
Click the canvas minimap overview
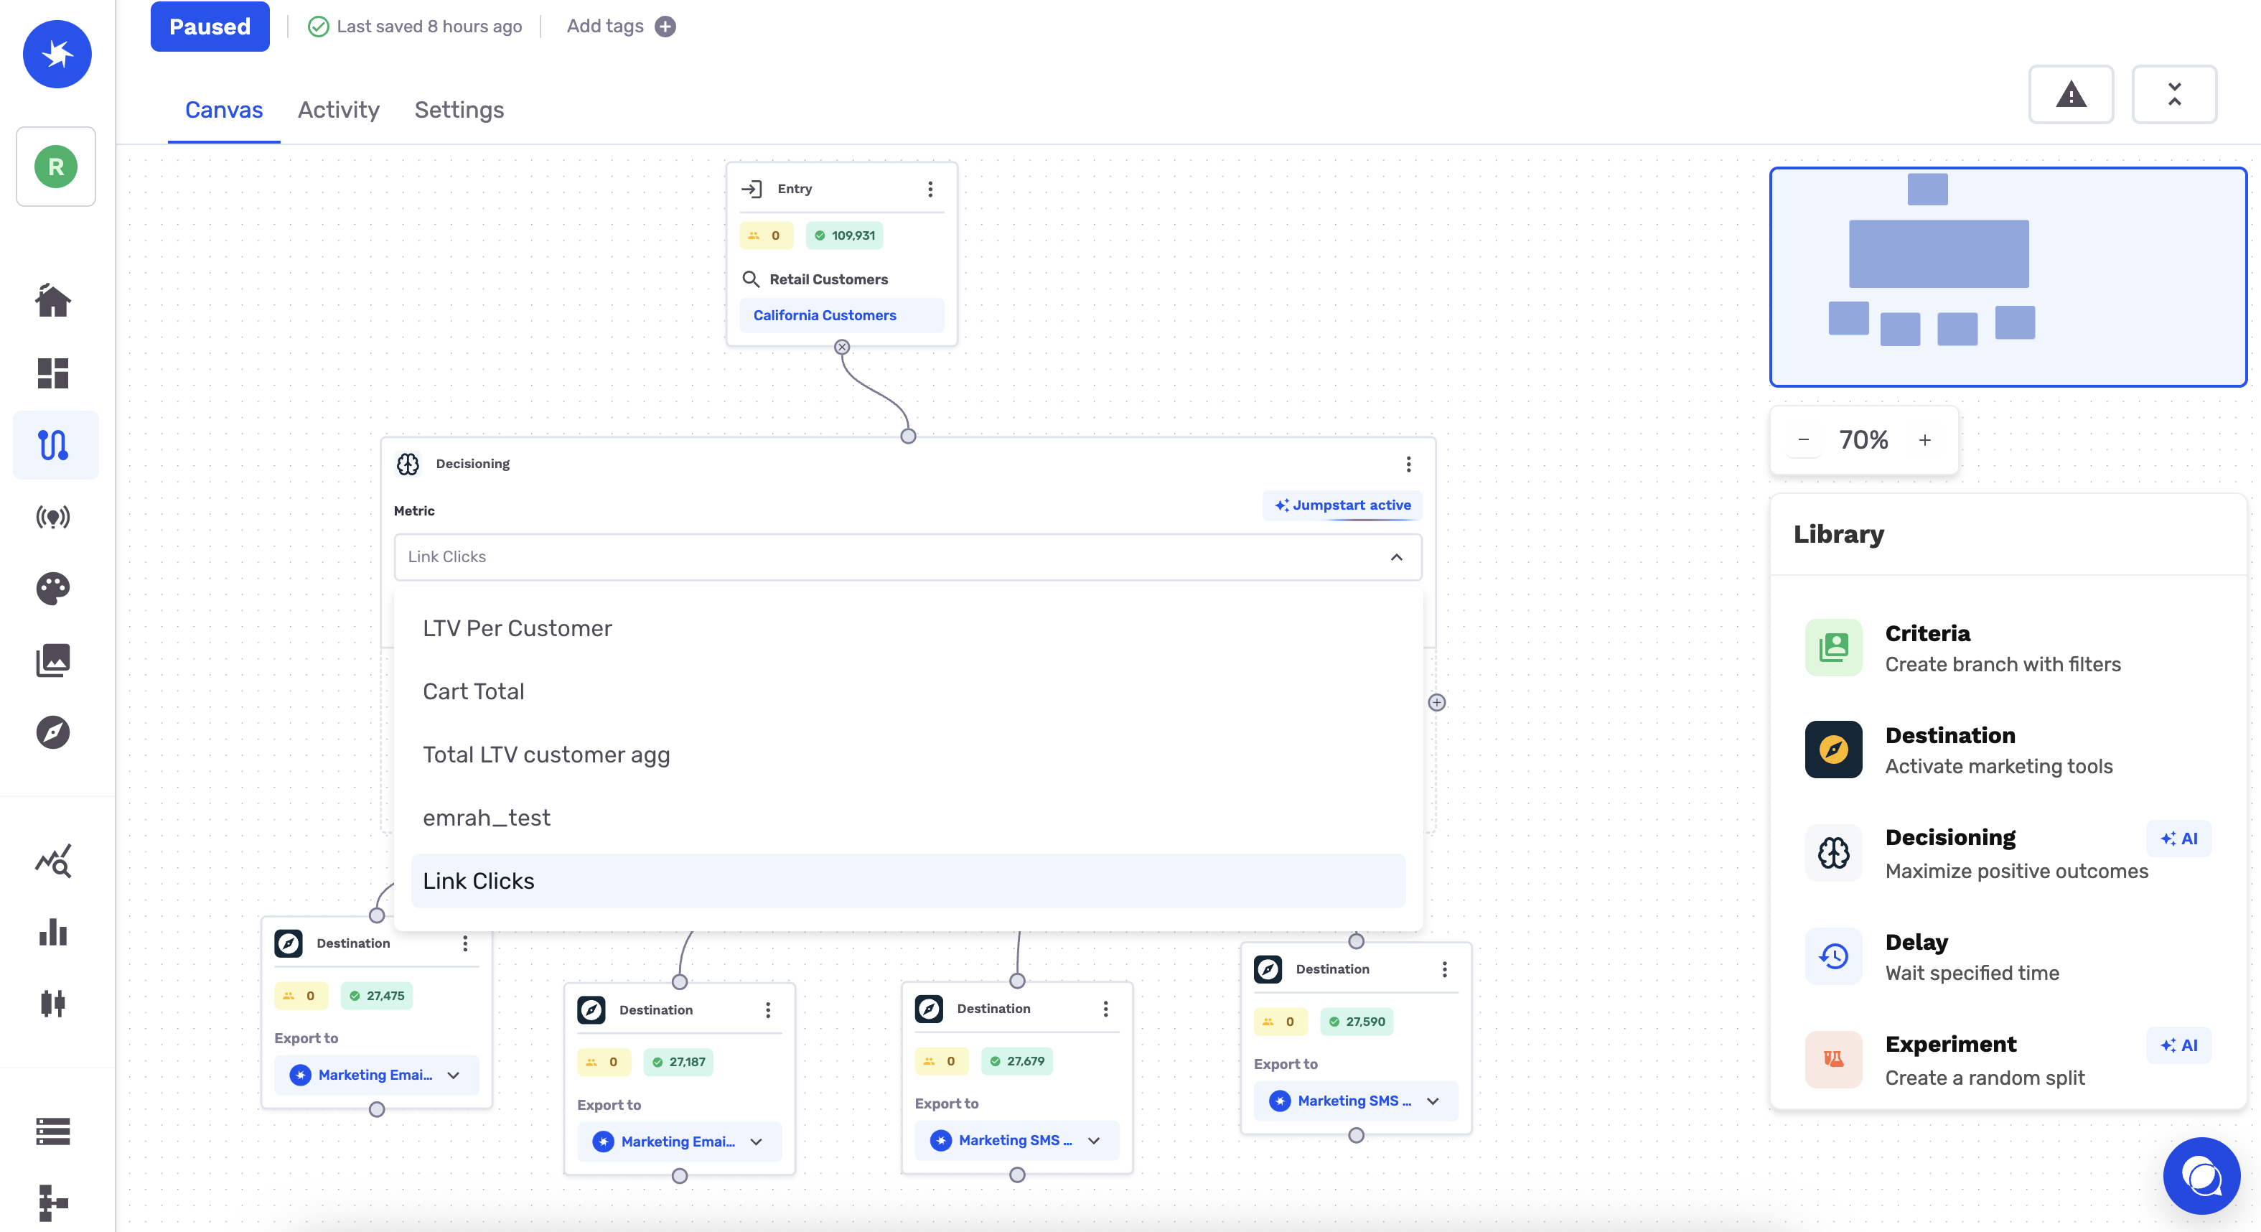click(2008, 276)
